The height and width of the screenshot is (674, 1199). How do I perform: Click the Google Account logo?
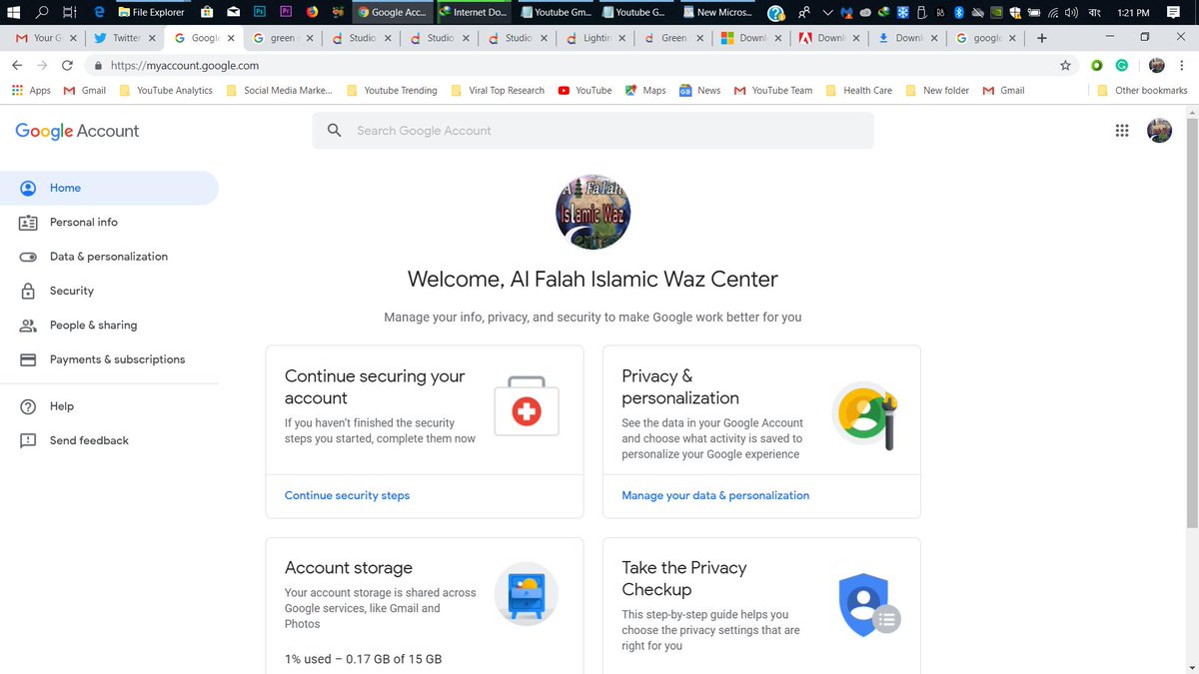coord(77,131)
